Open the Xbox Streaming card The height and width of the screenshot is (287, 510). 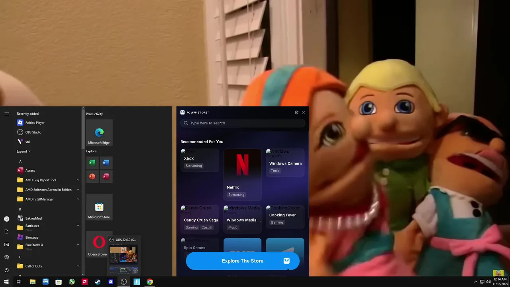(x=200, y=160)
